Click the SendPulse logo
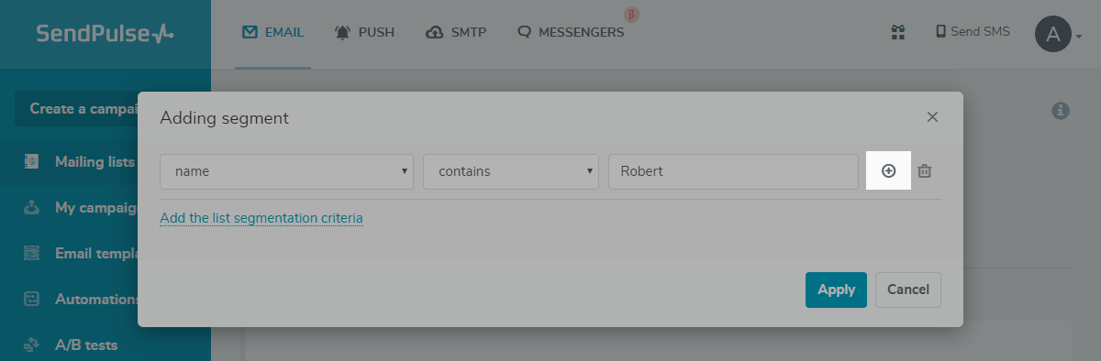The image size is (1101, 361). (x=105, y=34)
